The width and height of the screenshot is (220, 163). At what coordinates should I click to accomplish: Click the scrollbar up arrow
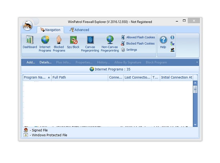pyautogui.click(x=195, y=83)
